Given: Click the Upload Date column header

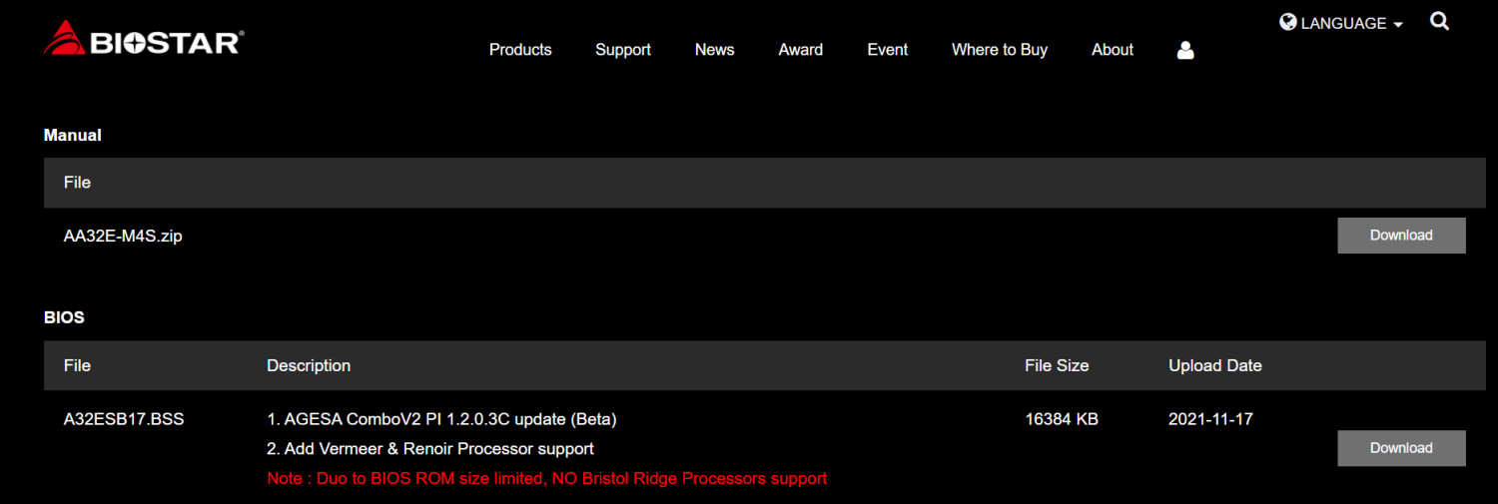Looking at the screenshot, I should click(x=1215, y=366).
